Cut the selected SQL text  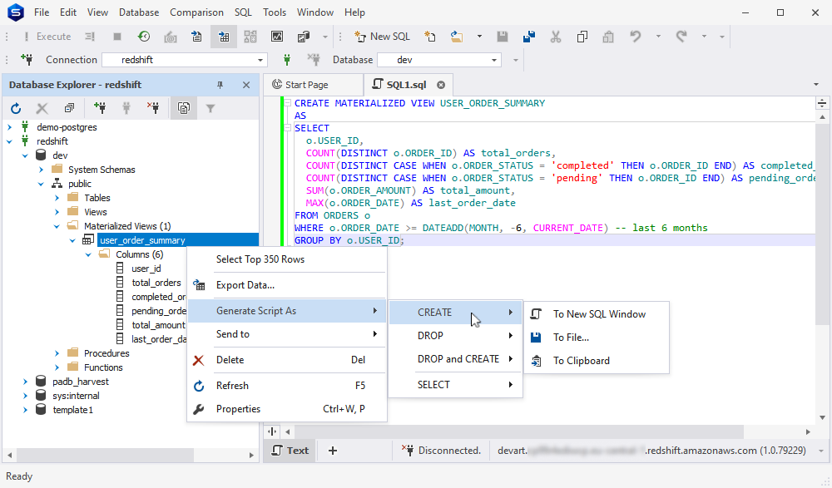pos(555,36)
